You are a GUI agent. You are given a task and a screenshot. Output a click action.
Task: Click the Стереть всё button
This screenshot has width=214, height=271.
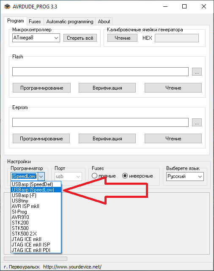80,38
